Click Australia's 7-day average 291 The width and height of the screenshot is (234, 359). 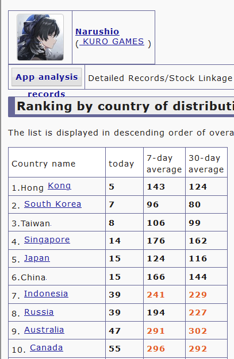click(156, 331)
